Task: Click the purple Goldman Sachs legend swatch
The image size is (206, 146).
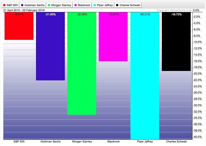Action: point(22,5)
